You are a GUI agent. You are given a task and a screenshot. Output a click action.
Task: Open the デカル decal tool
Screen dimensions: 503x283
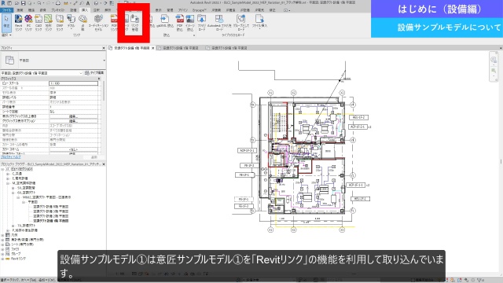71,22
